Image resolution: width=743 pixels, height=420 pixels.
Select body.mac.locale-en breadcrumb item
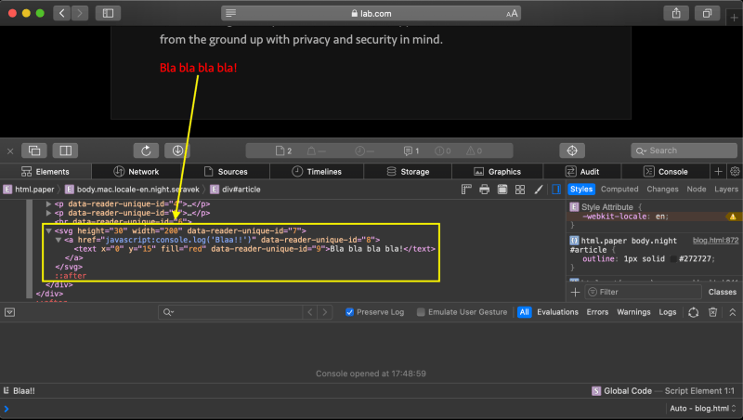[x=132, y=190]
